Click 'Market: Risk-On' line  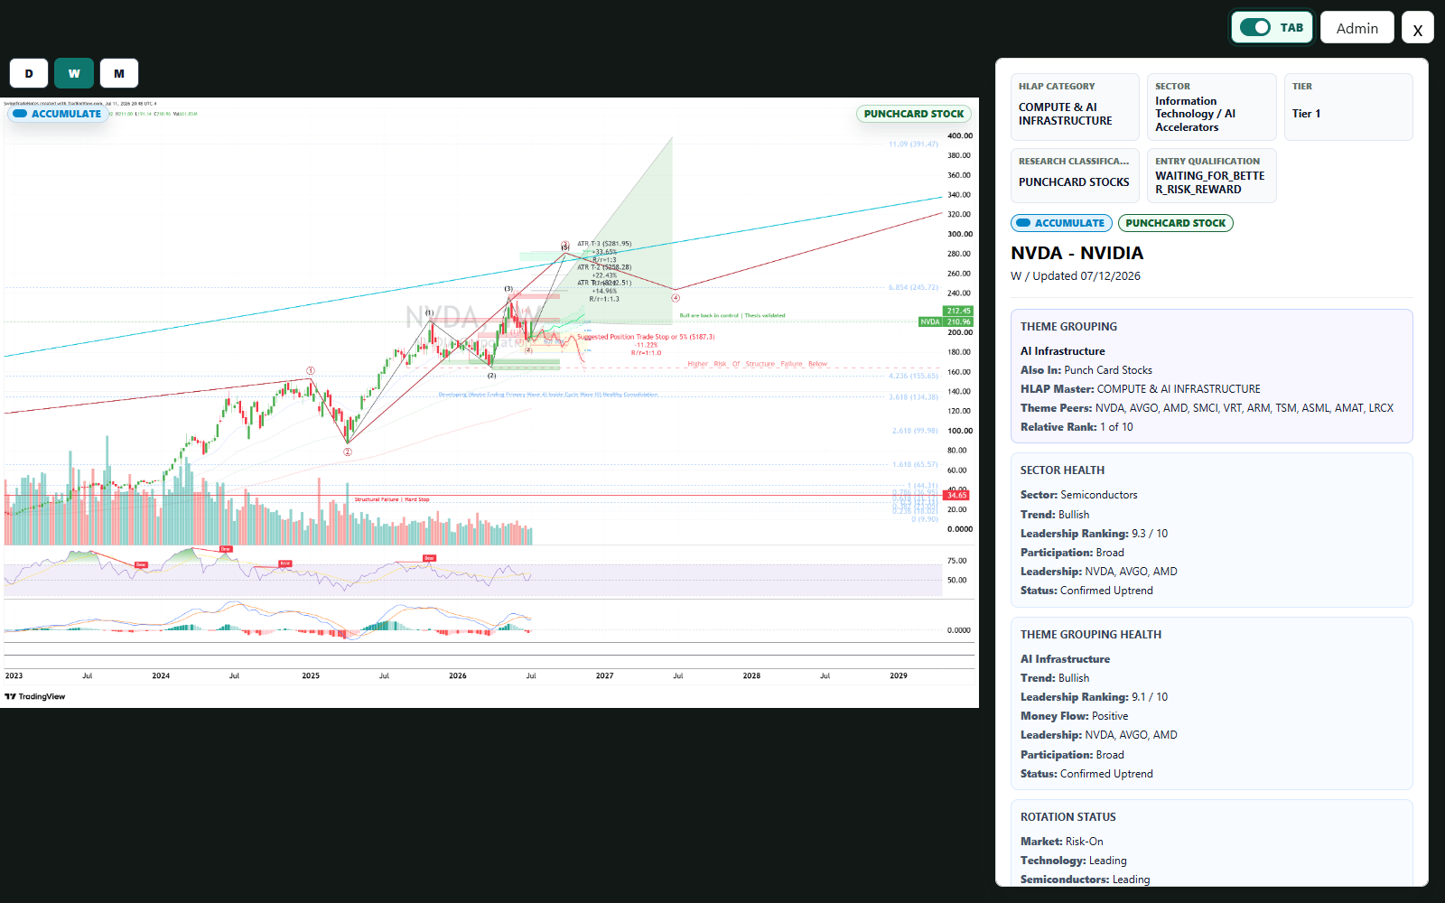pos(1062,842)
